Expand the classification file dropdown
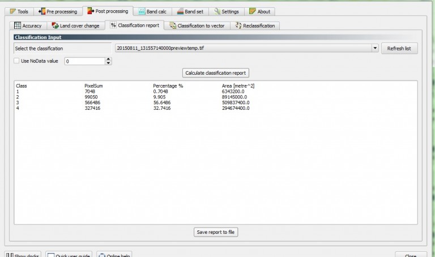This screenshot has width=435, height=257. pos(375,49)
